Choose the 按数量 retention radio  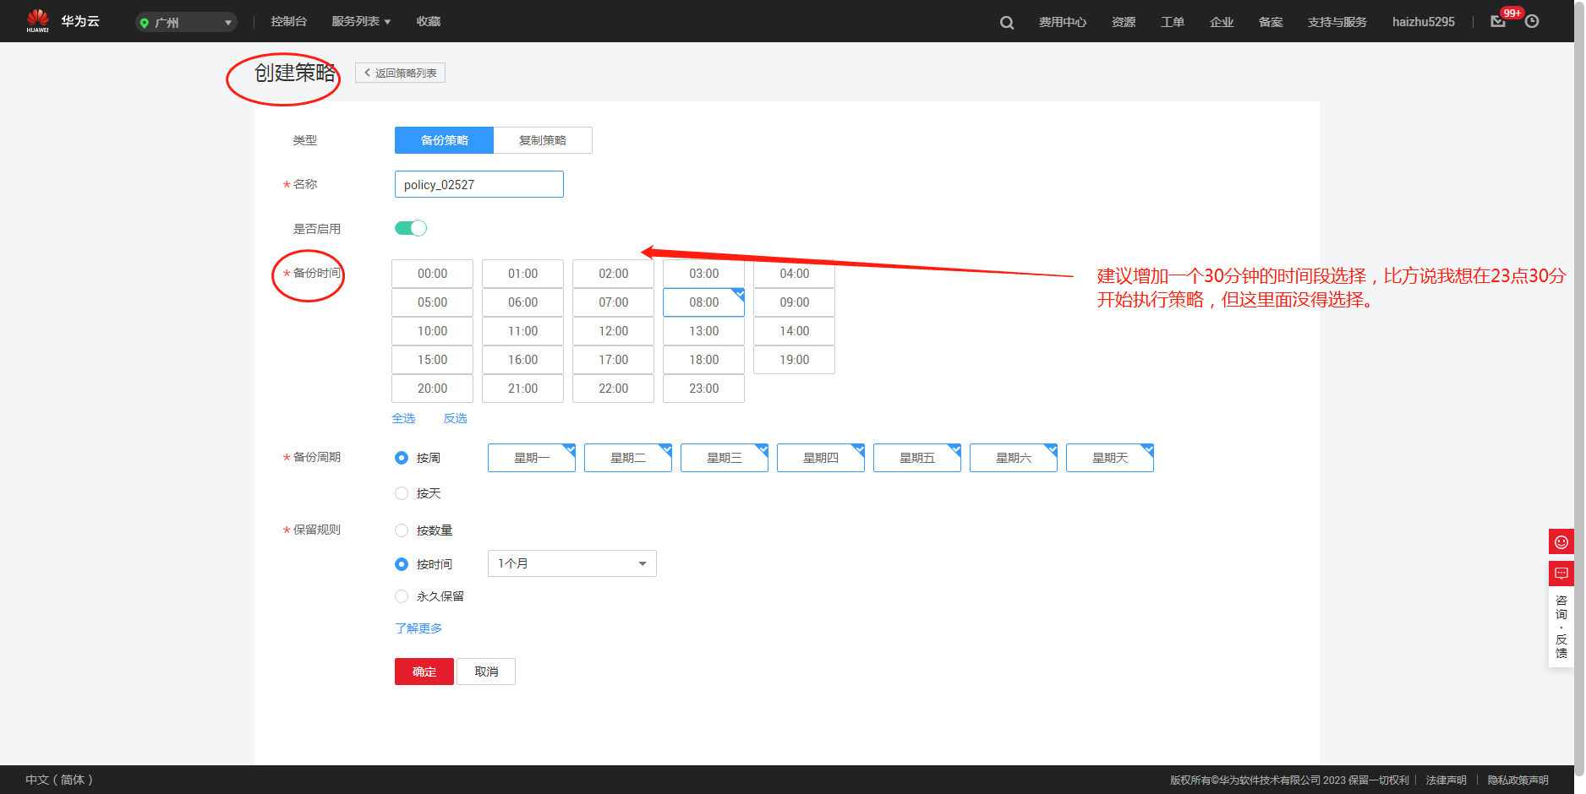pos(402,530)
